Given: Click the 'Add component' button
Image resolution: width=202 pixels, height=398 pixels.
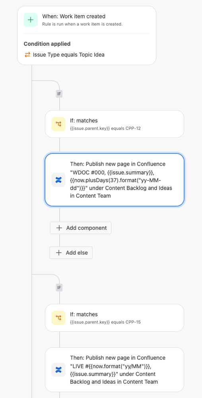Looking at the screenshot, I should click(81, 228).
